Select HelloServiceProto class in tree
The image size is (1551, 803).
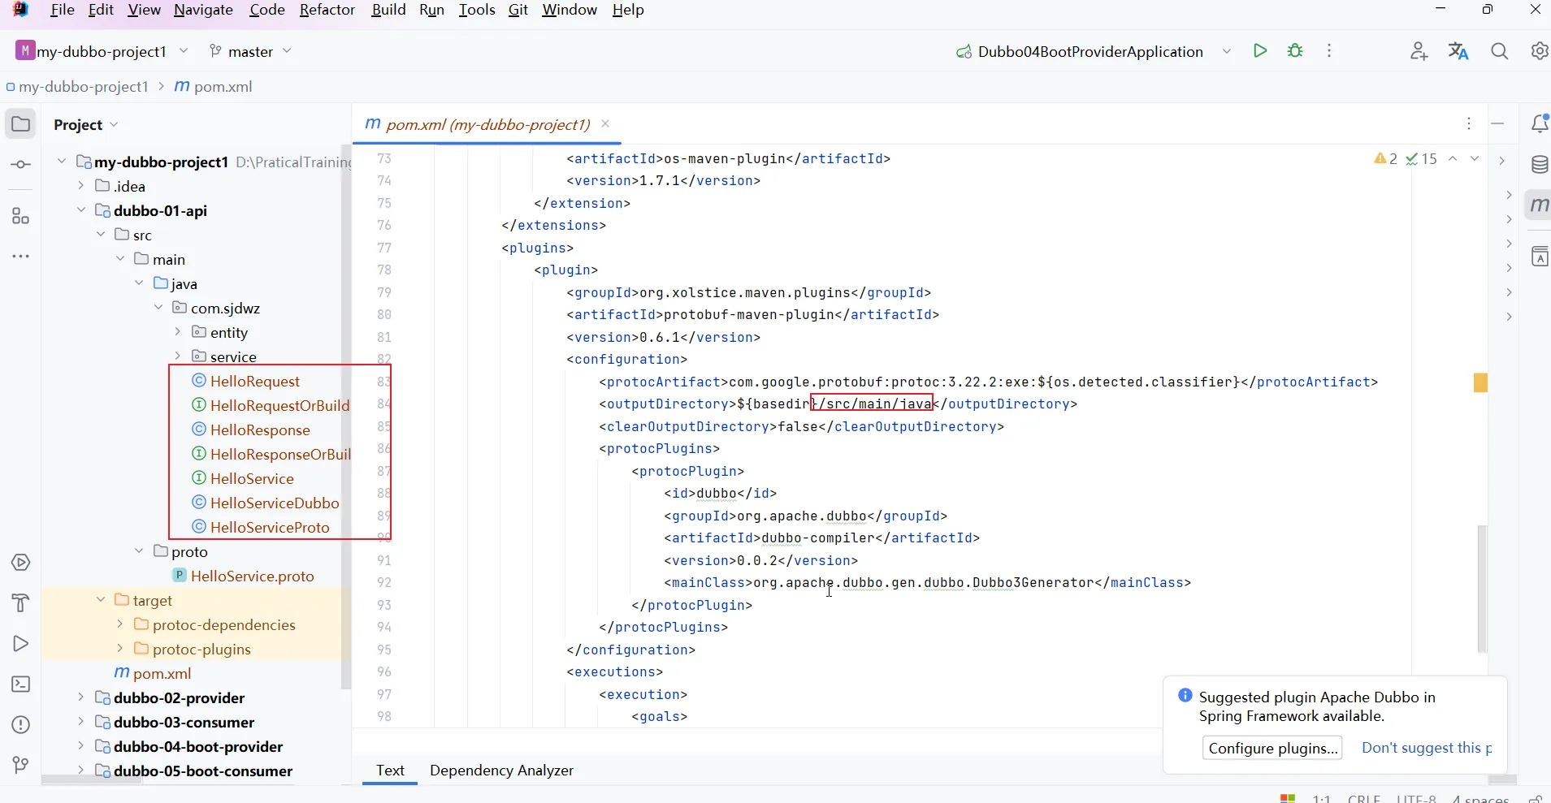pyautogui.click(x=270, y=527)
